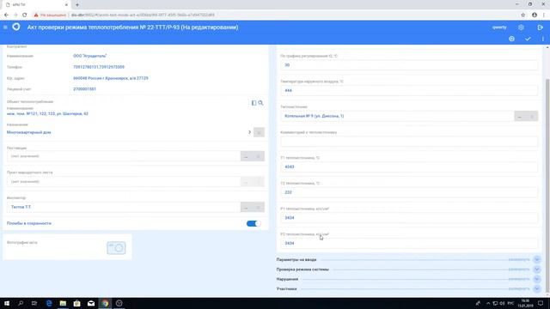The width and height of the screenshot is (550, 309).
Task: Click the 'Не защищено' security warning in the address bar
Action: [50, 15]
